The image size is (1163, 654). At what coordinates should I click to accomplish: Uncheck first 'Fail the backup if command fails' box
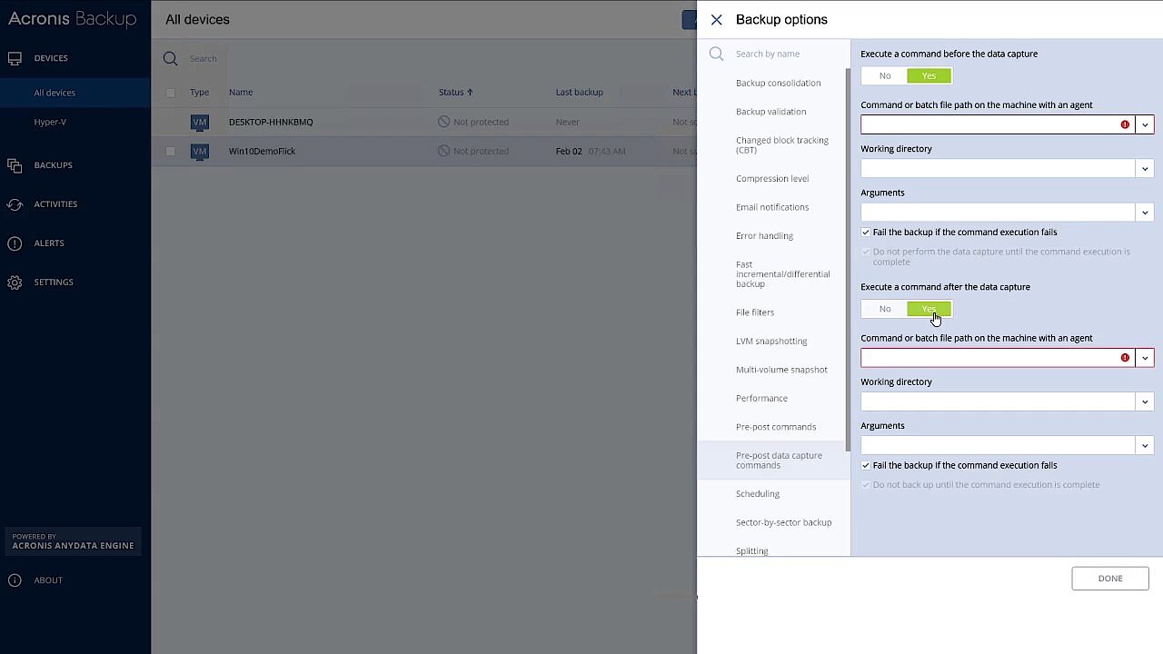point(866,233)
